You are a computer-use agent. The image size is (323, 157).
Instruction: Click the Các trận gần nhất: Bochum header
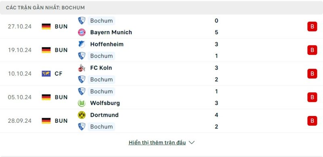coord(45,8)
